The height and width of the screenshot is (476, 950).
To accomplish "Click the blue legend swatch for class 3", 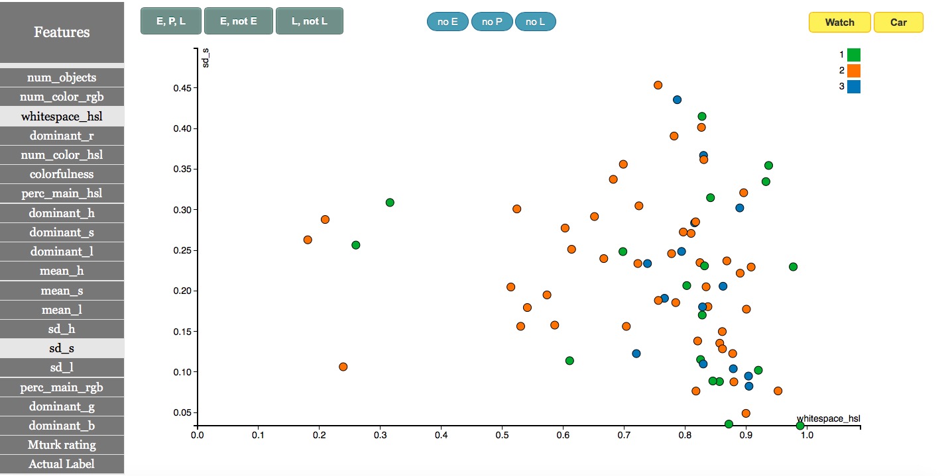I will tap(853, 87).
